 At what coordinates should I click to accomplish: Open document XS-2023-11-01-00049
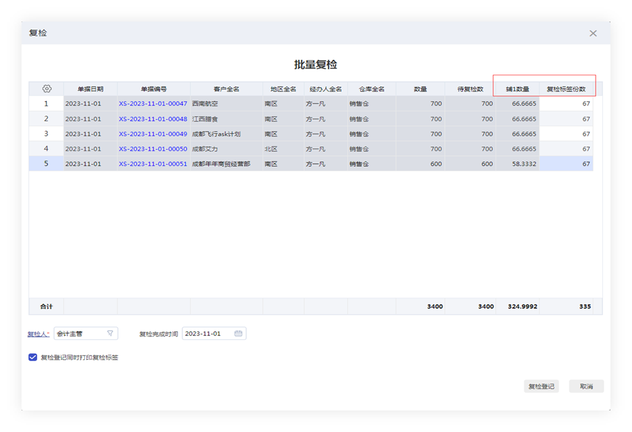[x=153, y=134]
